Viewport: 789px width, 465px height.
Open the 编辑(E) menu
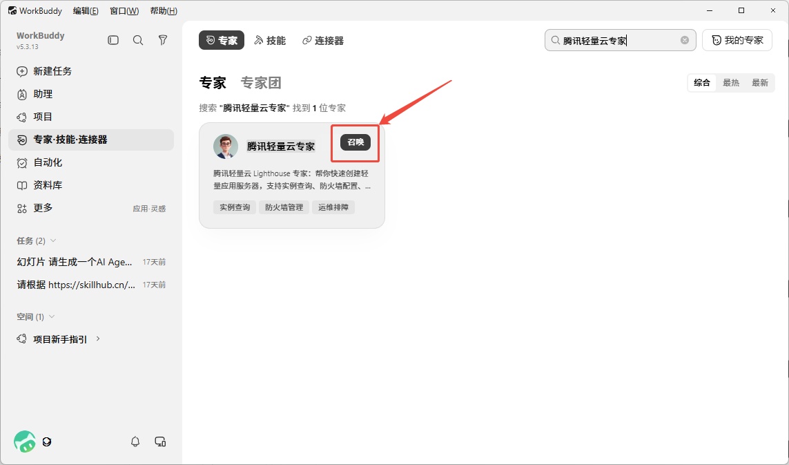(x=86, y=10)
